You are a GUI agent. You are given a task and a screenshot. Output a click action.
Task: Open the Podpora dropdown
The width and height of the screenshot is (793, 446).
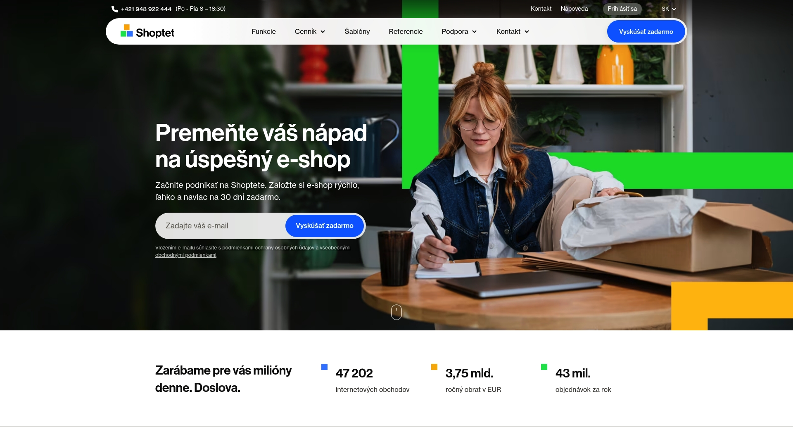tap(459, 31)
